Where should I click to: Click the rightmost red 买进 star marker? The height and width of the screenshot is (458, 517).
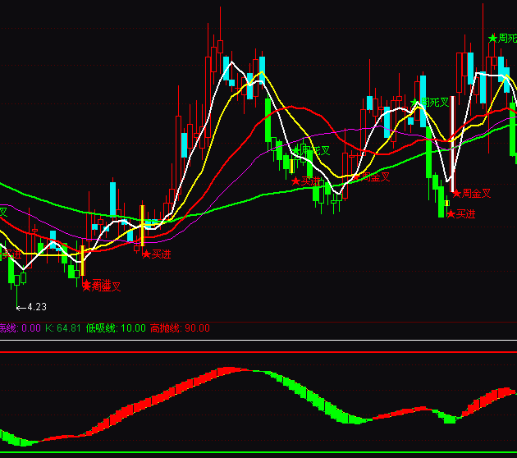451,213
